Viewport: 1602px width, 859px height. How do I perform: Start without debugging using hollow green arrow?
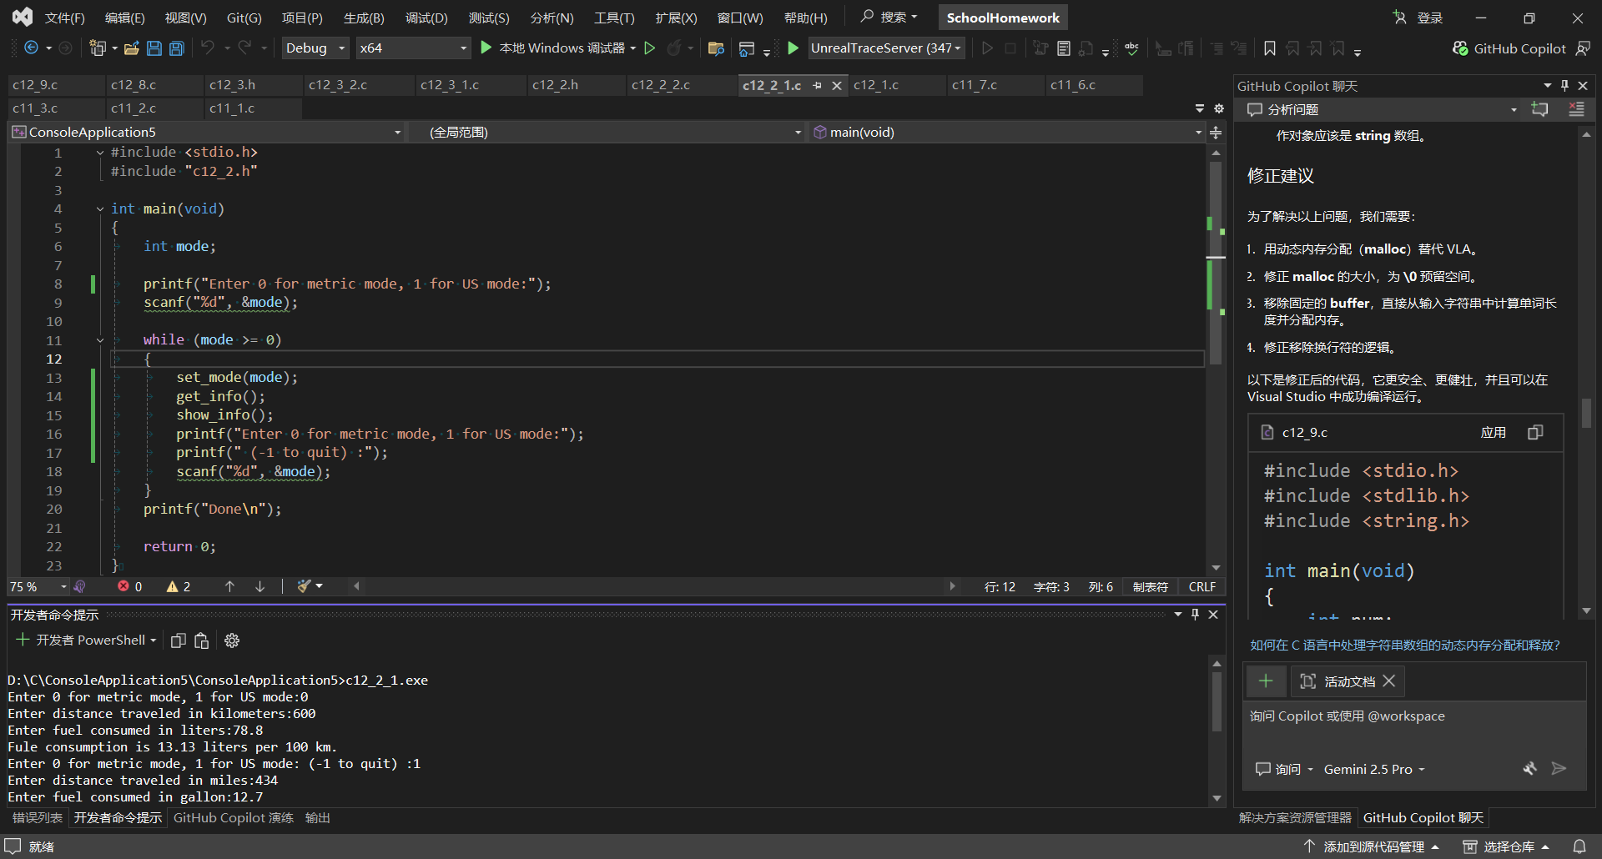[x=650, y=48]
